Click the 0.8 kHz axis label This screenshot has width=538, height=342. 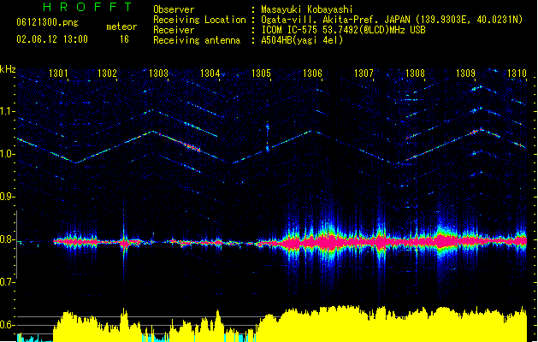pyautogui.click(x=7, y=239)
